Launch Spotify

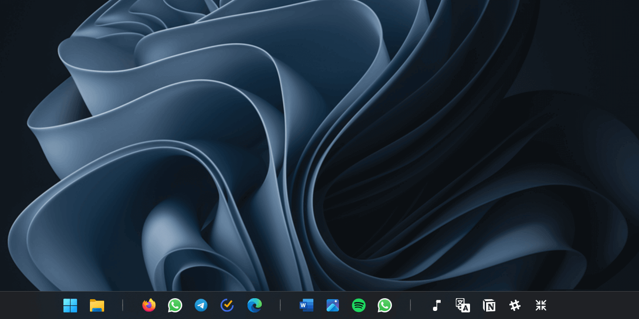tap(358, 305)
